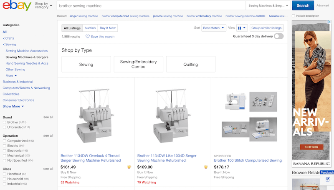Open Business & Industrial category

(18, 82)
